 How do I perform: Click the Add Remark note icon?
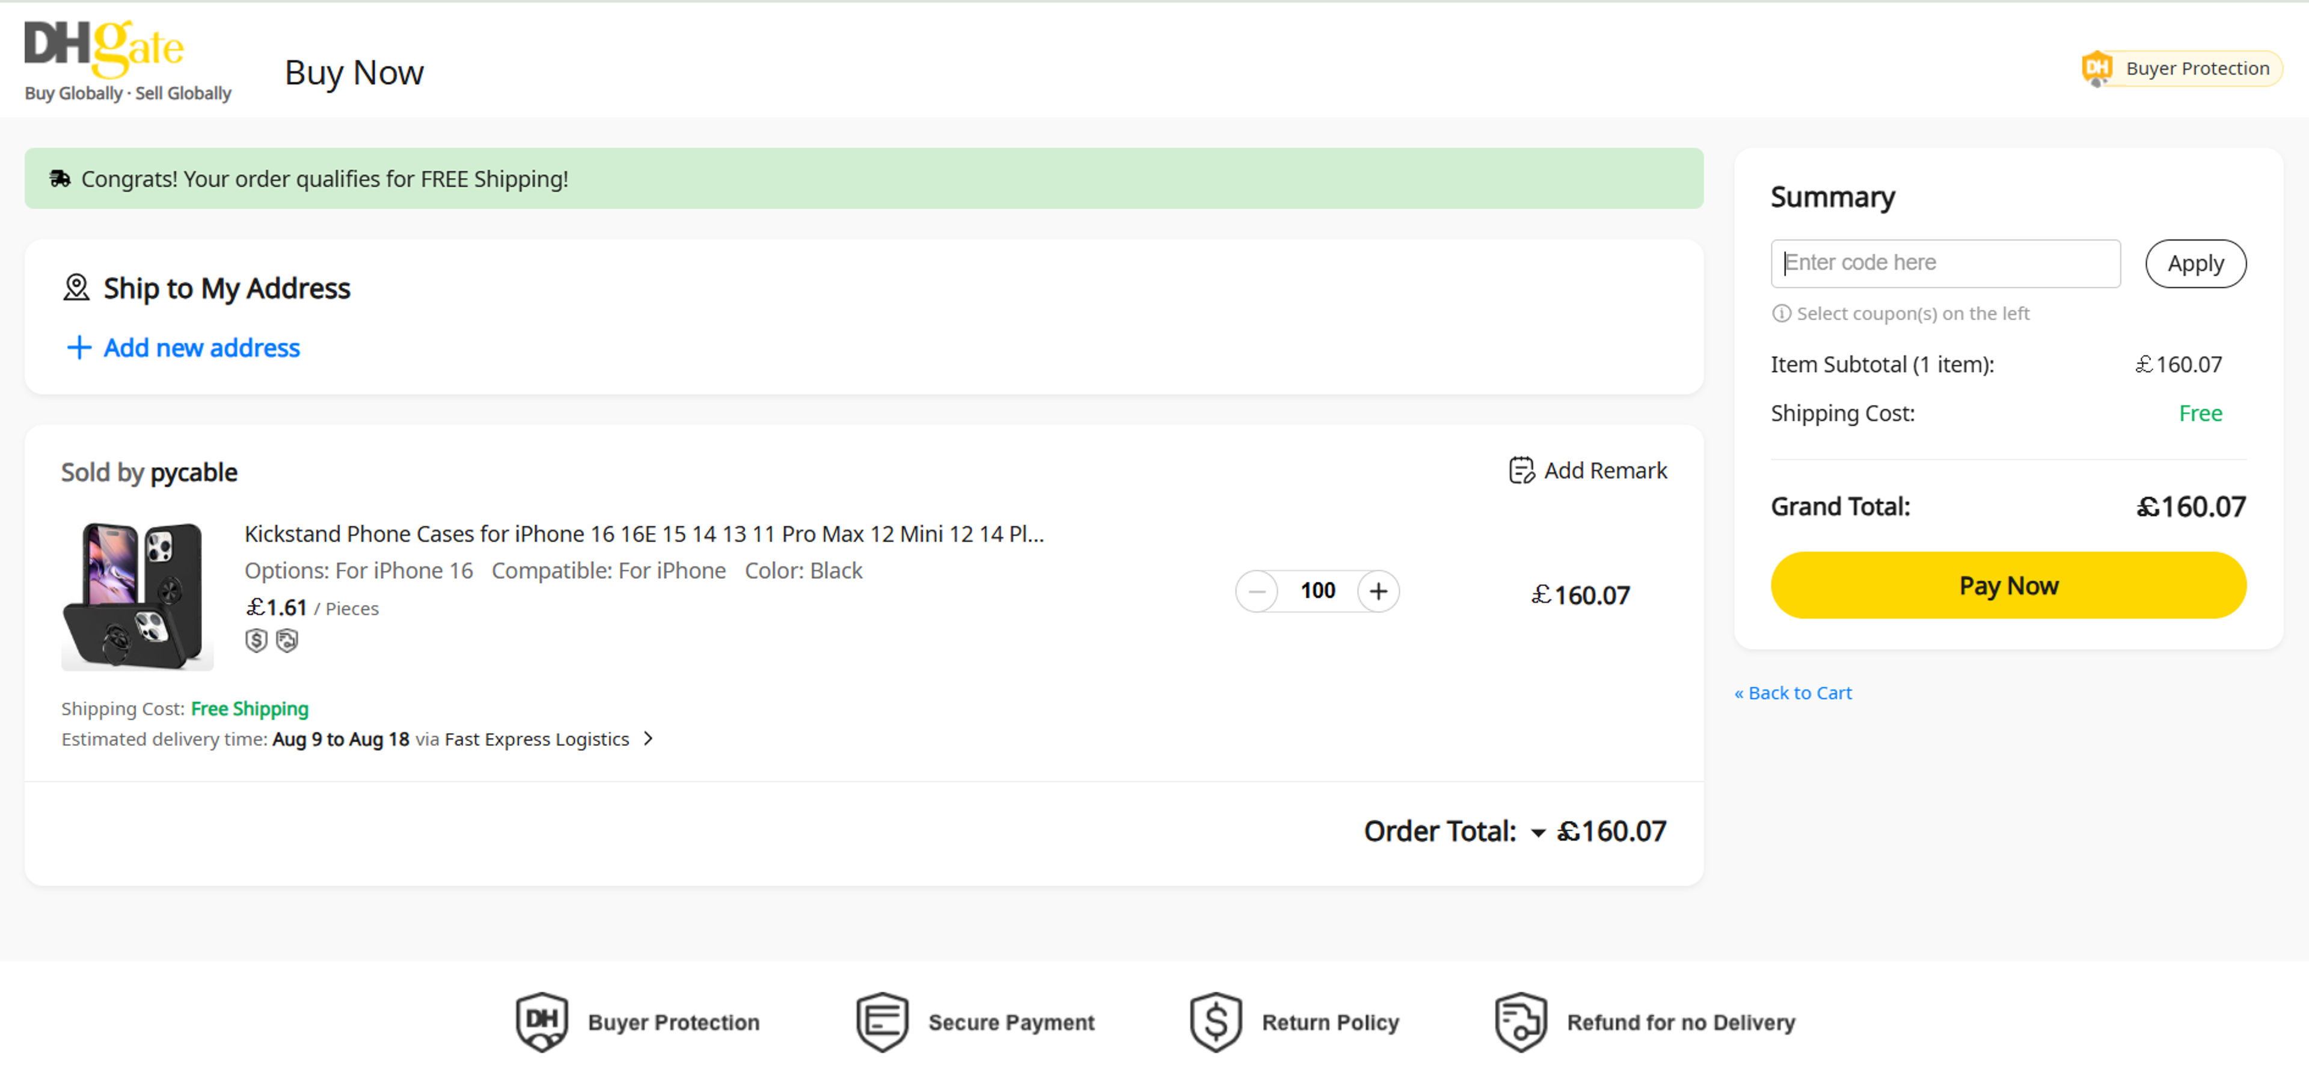click(1521, 471)
